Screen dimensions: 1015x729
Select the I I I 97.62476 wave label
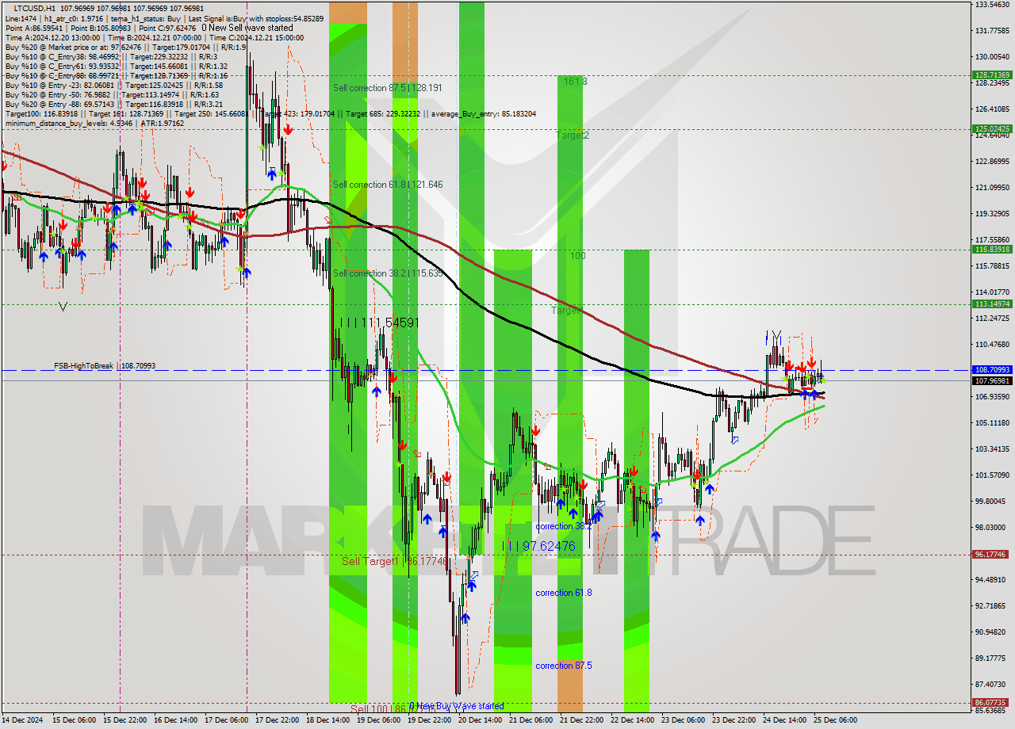click(538, 547)
